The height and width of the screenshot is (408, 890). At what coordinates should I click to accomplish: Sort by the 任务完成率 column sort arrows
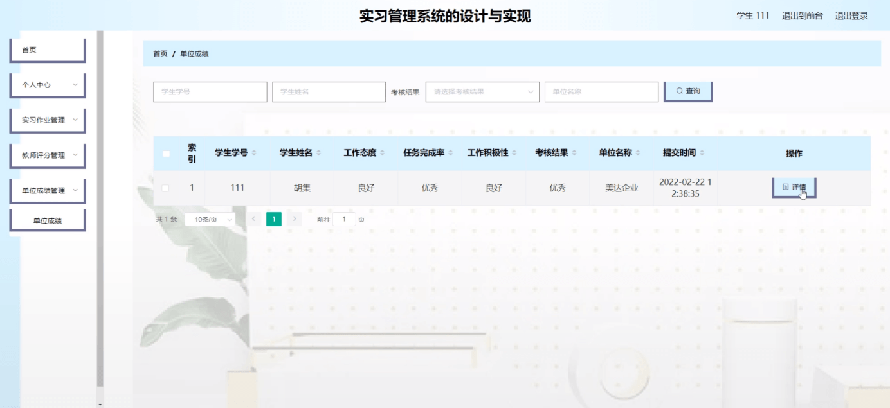(x=451, y=153)
